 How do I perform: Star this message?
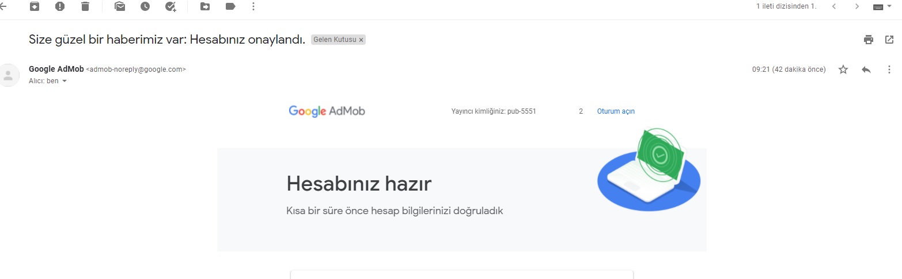point(843,69)
